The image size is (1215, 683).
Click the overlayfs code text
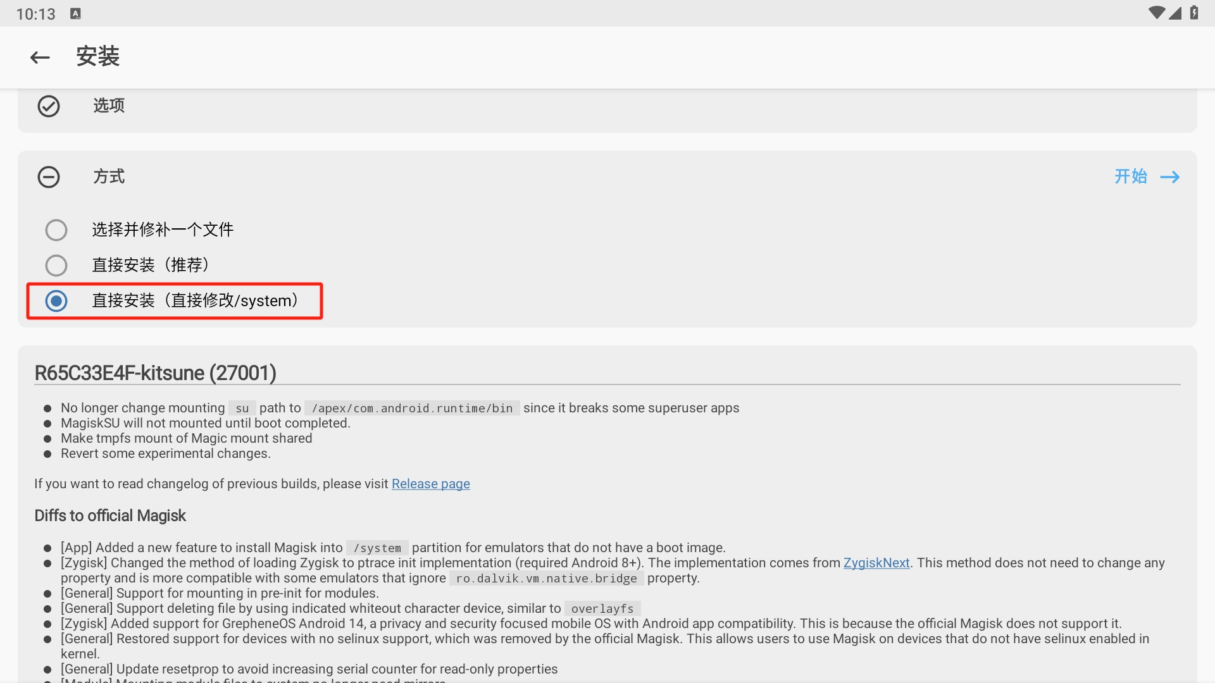(x=602, y=609)
